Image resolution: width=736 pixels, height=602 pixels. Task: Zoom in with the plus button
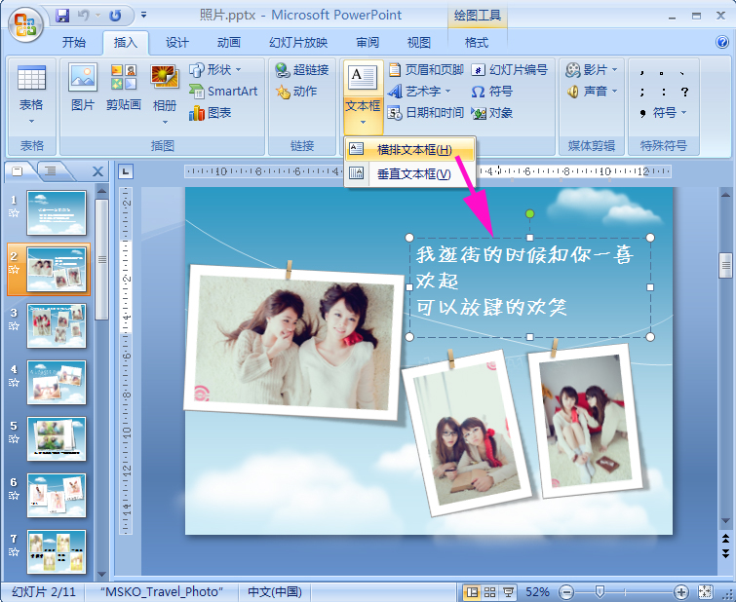click(x=681, y=592)
